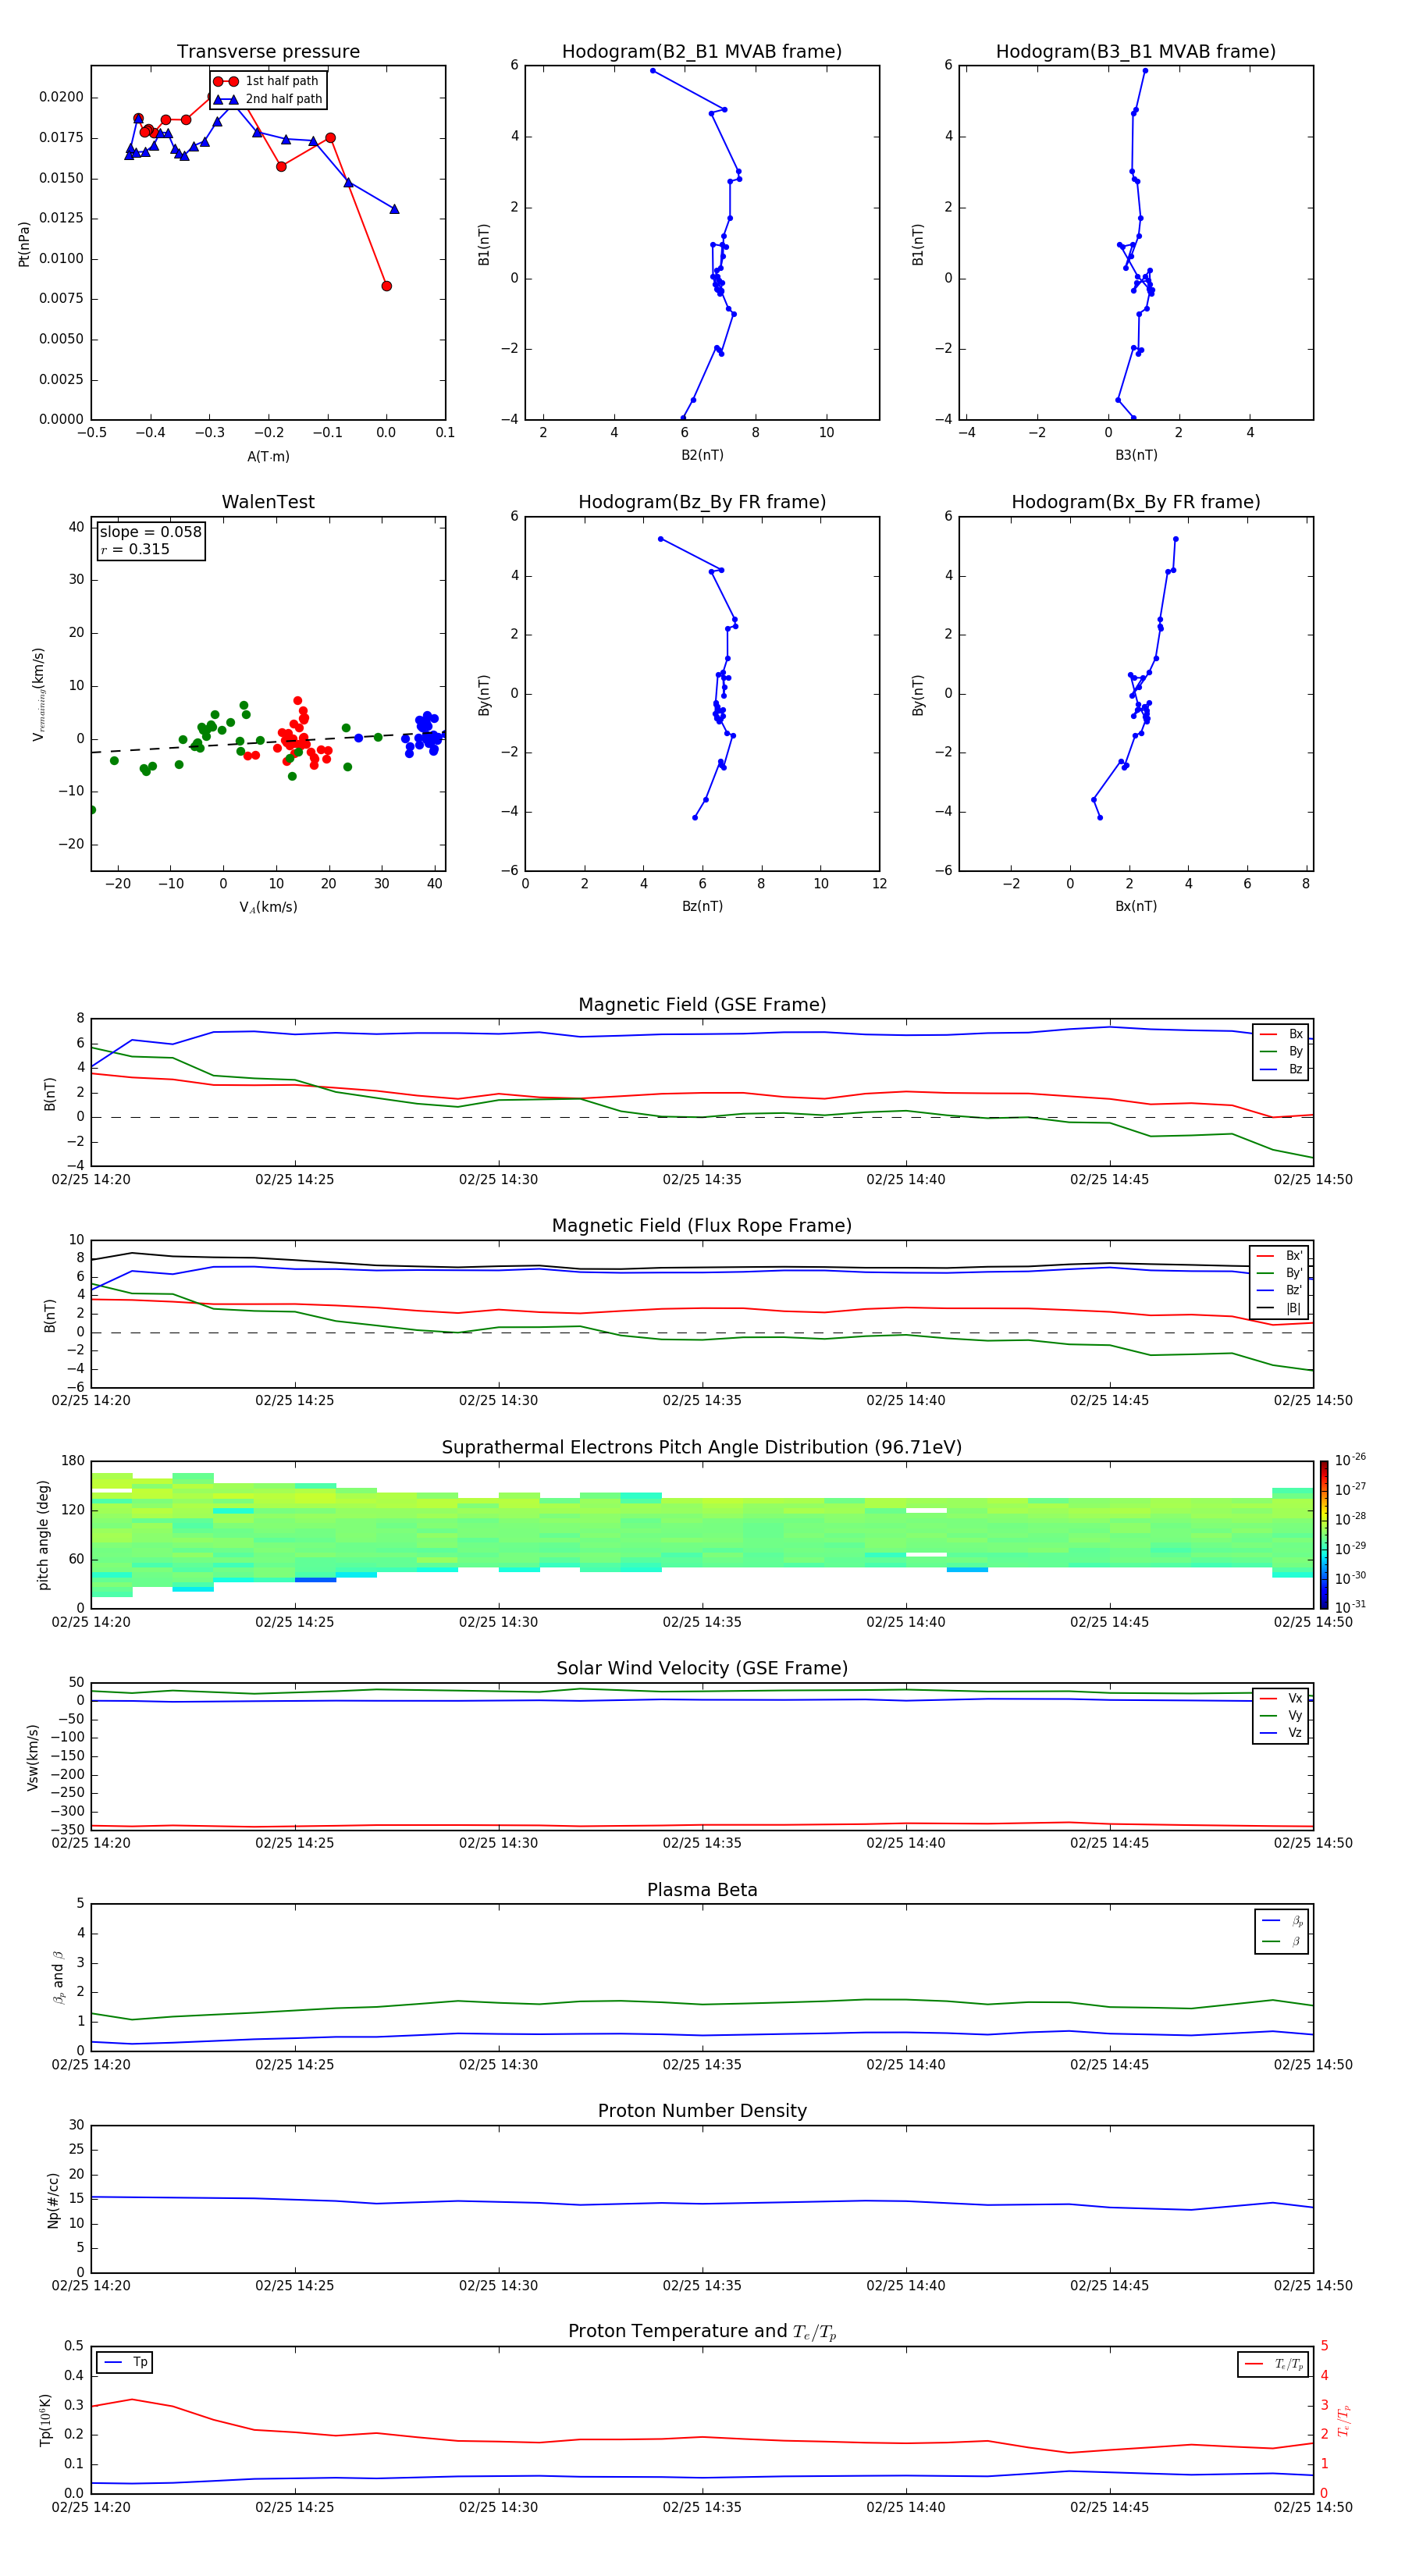Click the 'pitch angle (deg)' axis label
The image size is (1405, 2576).
[x=43, y=1535]
